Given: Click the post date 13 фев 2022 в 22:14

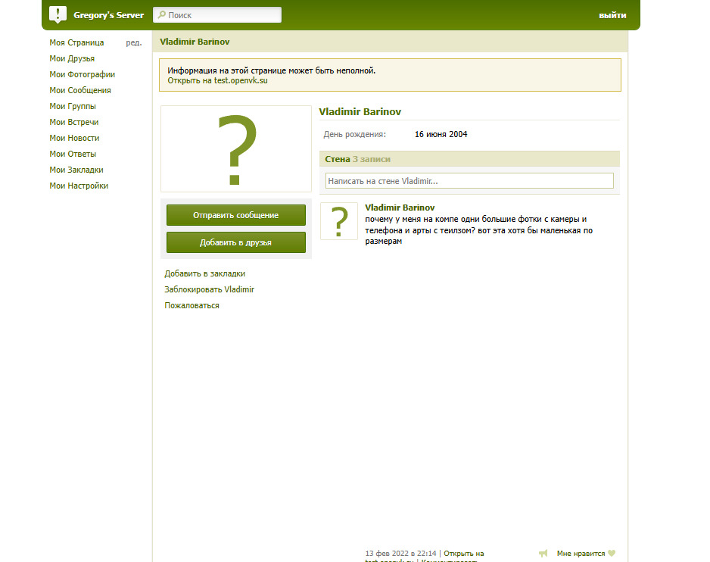Looking at the screenshot, I should tap(400, 554).
